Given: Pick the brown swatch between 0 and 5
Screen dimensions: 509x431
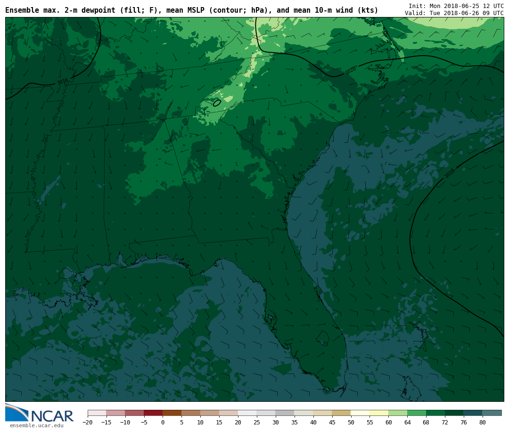Looking at the screenshot, I should [172, 413].
